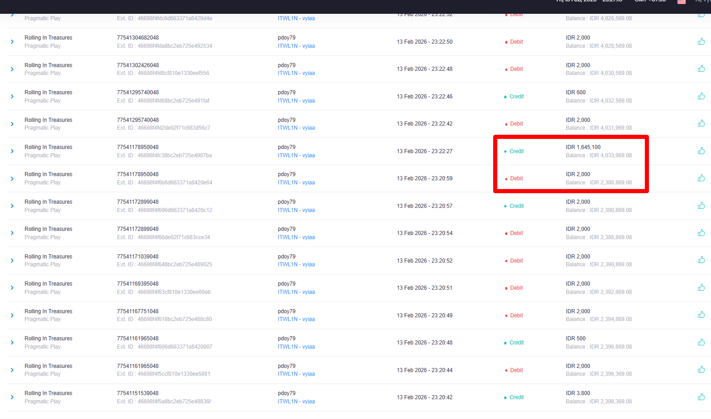Image resolution: width=711 pixels, height=419 pixels.
Task: Click amount IDR 600
Action: click(575, 92)
